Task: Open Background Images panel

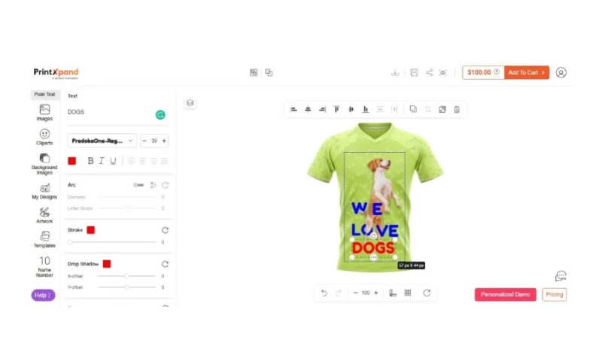Action: pyautogui.click(x=44, y=164)
